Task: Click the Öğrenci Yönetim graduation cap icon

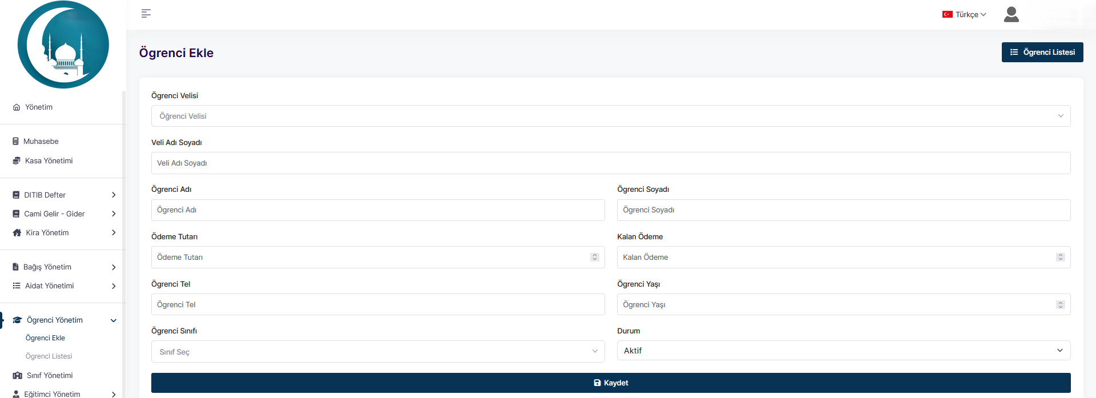Action: tap(17, 320)
